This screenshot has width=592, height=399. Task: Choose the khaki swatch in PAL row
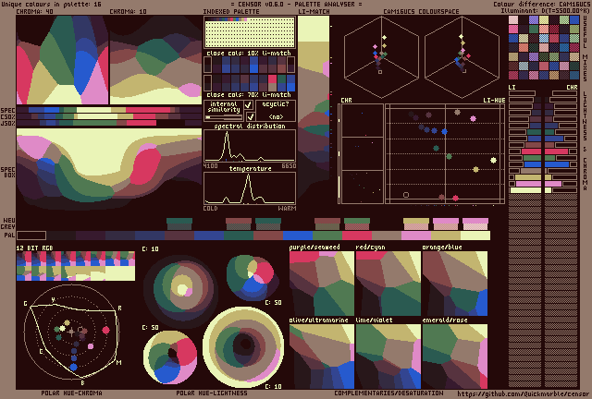[x=446, y=236]
